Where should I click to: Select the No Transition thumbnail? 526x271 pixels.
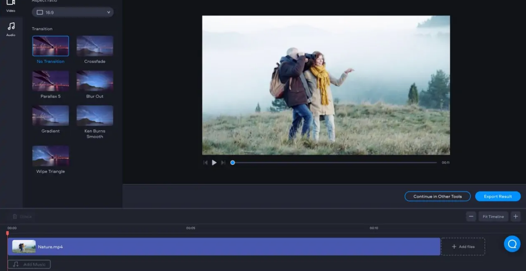(x=51, y=46)
